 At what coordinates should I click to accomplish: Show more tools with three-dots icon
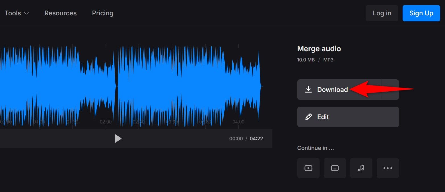388,168
